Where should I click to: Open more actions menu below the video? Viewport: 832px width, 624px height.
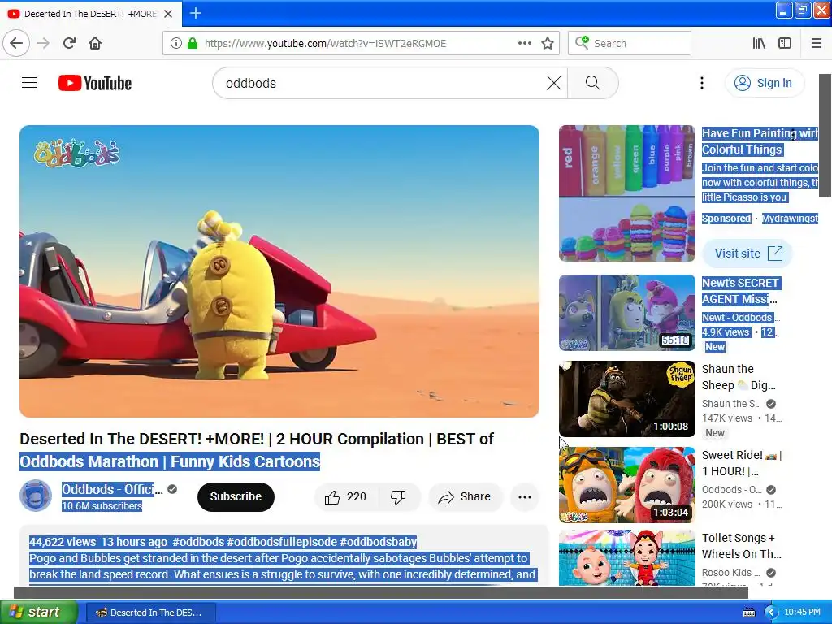point(524,497)
